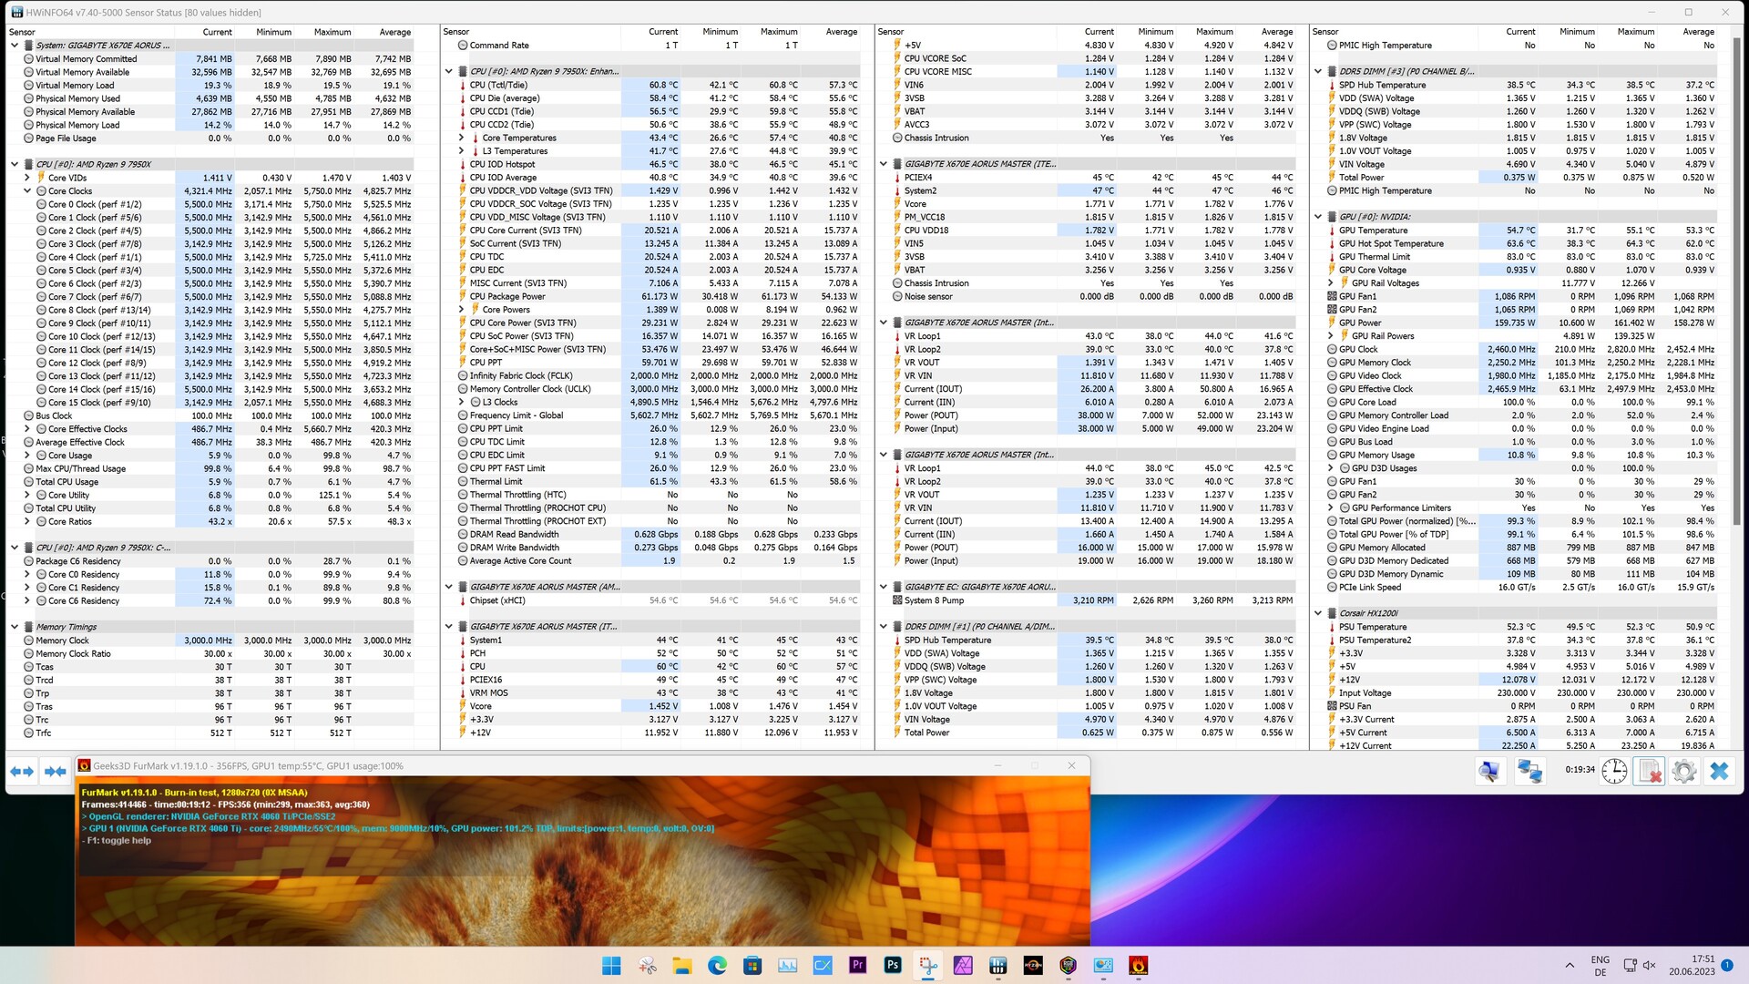
Task: Reset min/max values with clock icon
Action: (1614, 772)
